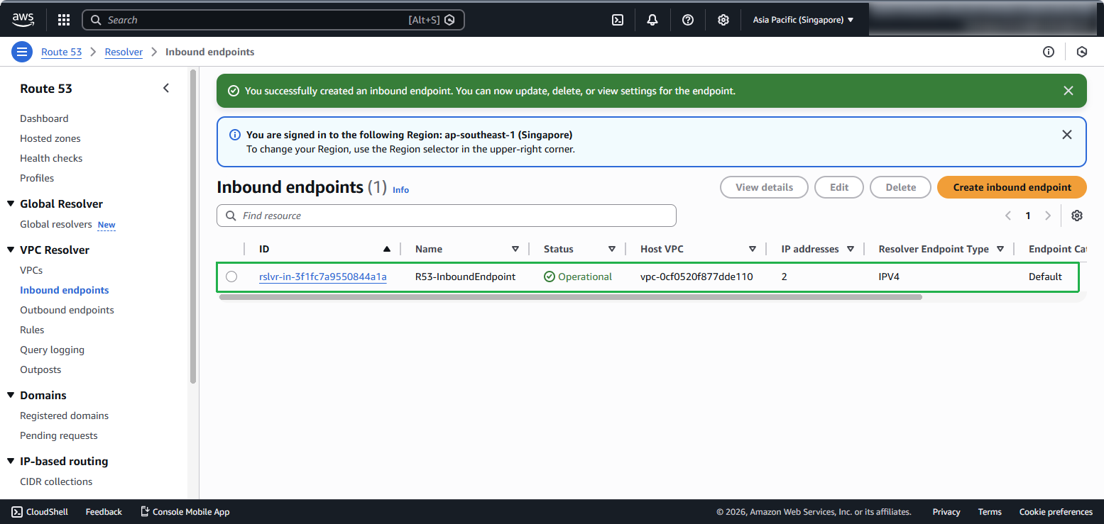The image size is (1104, 524).
Task: Click the CloudShell icon in the footer
Action: (x=17, y=512)
